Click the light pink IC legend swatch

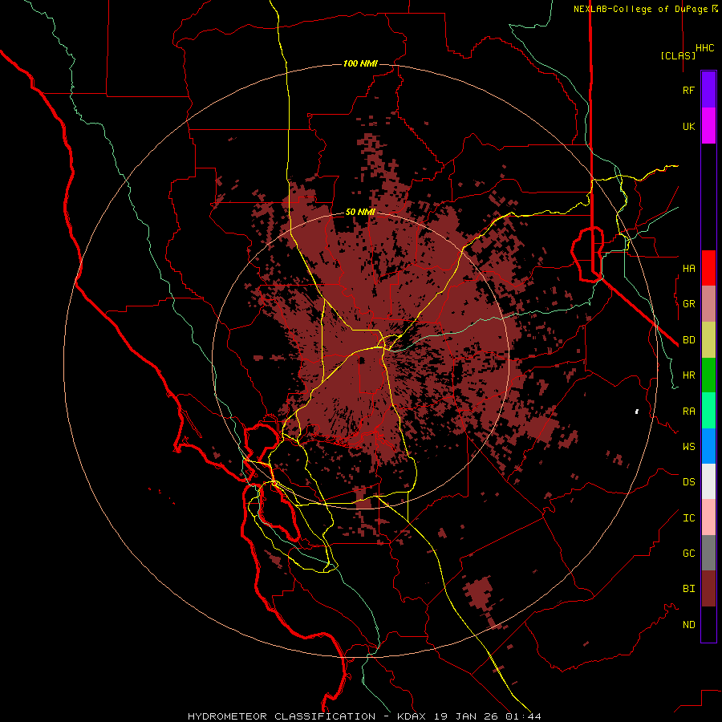point(708,517)
